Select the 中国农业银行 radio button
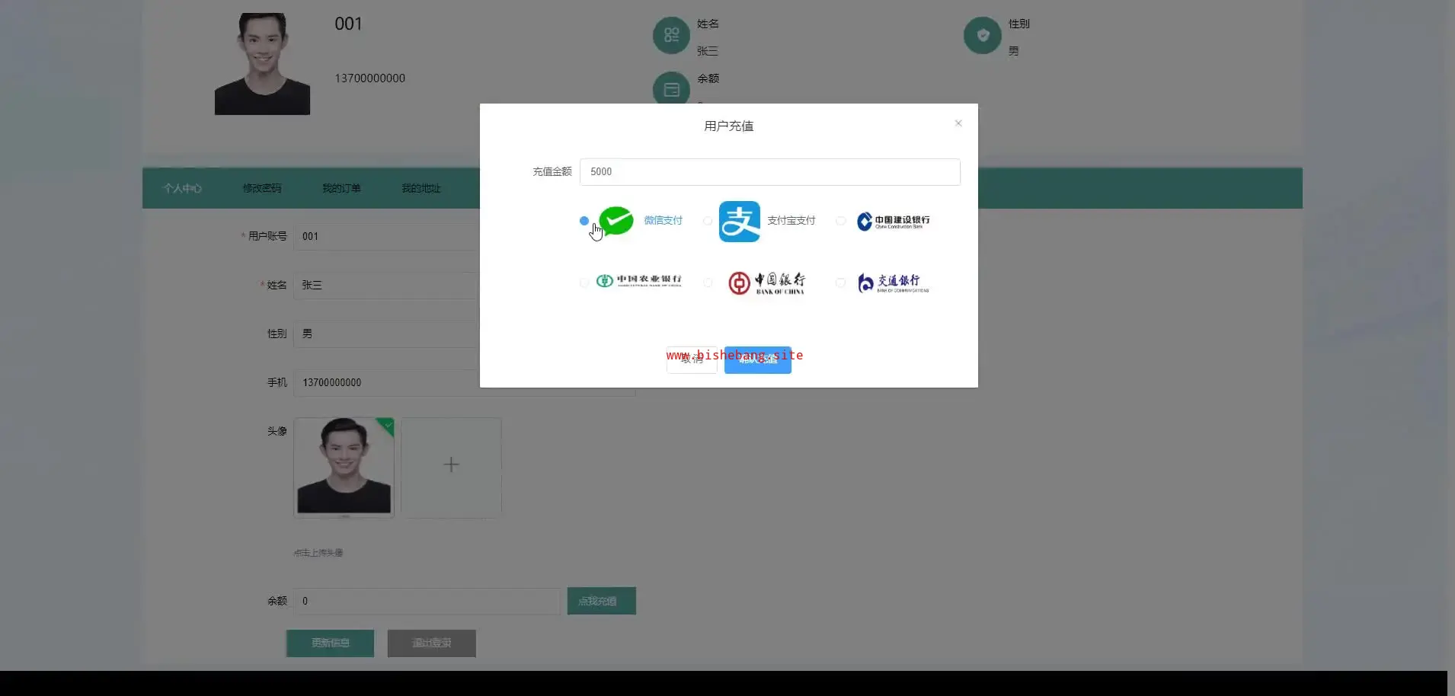This screenshot has height=696, width=1455. (584, 283)
